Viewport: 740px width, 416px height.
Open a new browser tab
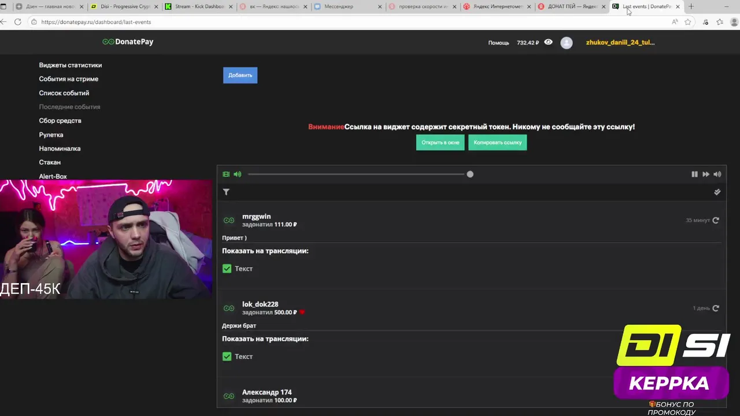691,6
